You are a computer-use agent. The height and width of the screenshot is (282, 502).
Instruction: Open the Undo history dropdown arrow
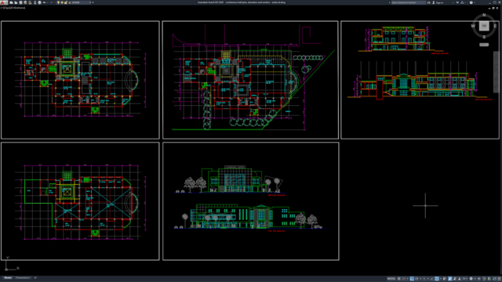click(48, 2)
